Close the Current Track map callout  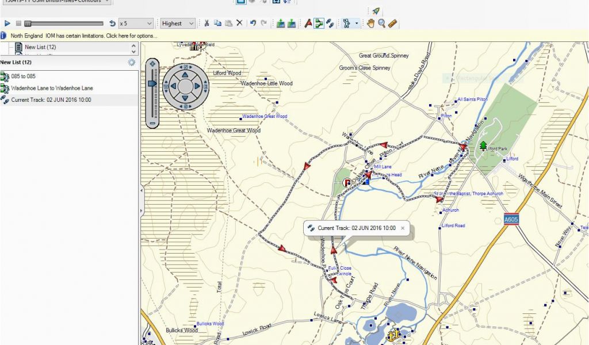pyautogui.click(x=403, y=228)
